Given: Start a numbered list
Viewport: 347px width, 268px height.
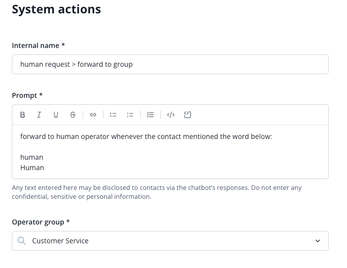Looking at the screenshot, I should [130, 115].
